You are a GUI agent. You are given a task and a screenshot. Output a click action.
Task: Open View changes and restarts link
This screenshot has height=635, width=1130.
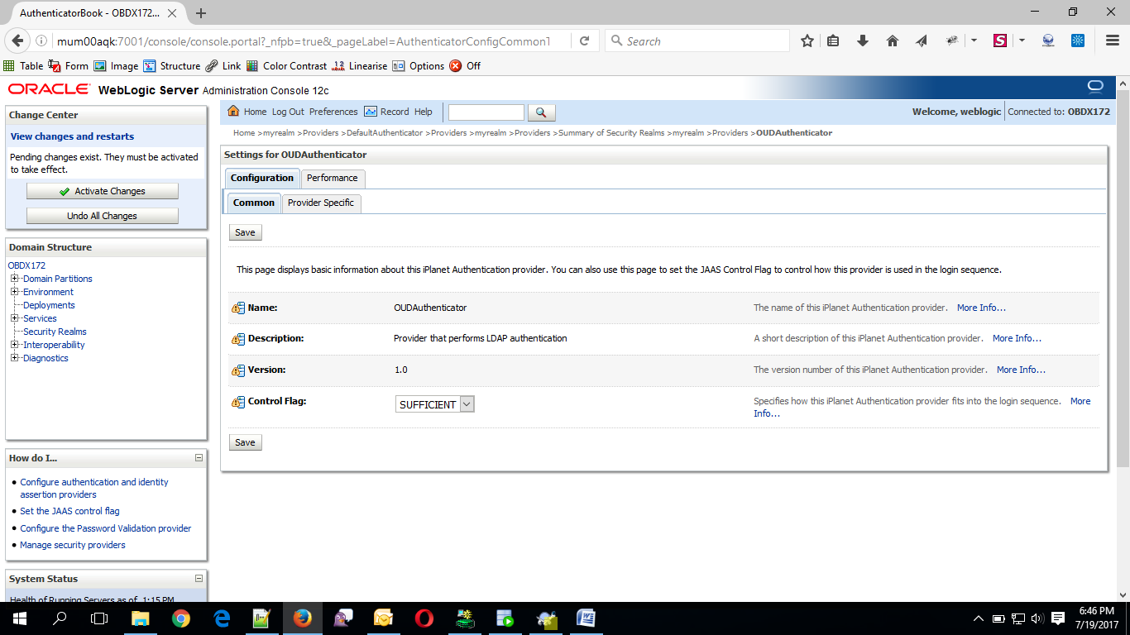(72, 136)
